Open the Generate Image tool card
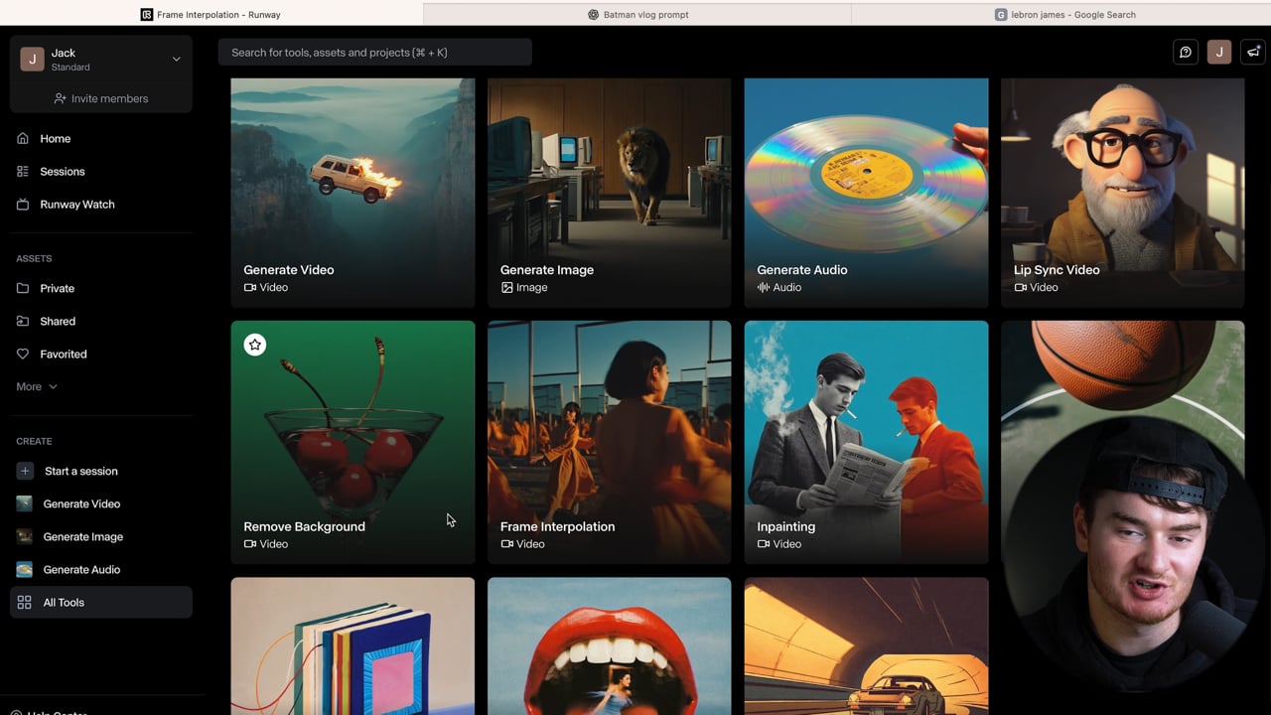Image resolution: width=1271 pixels, height=715 pixels. [609, 193]
